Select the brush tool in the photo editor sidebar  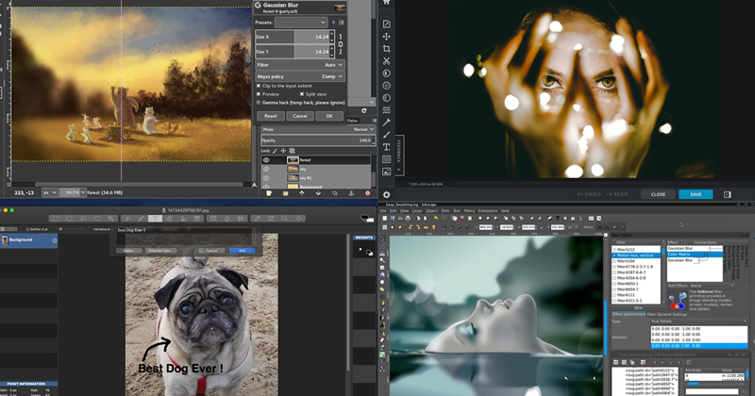[x=386, y=135]
